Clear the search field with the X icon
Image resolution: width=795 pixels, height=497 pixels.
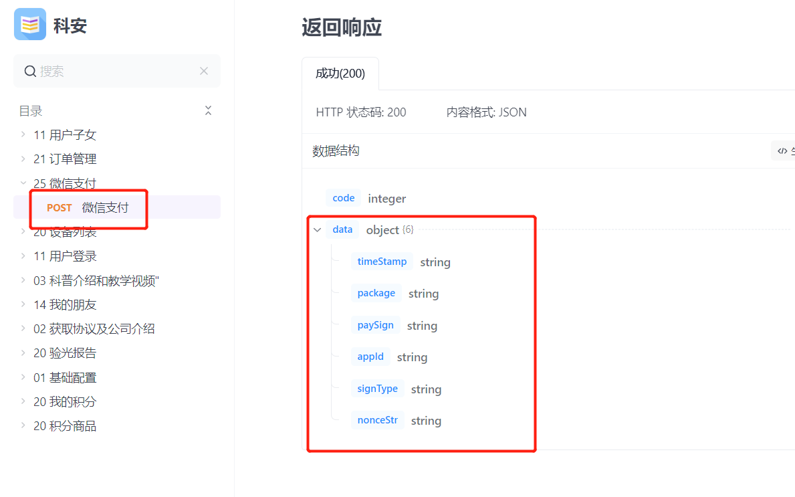click(x=204, y=71)
